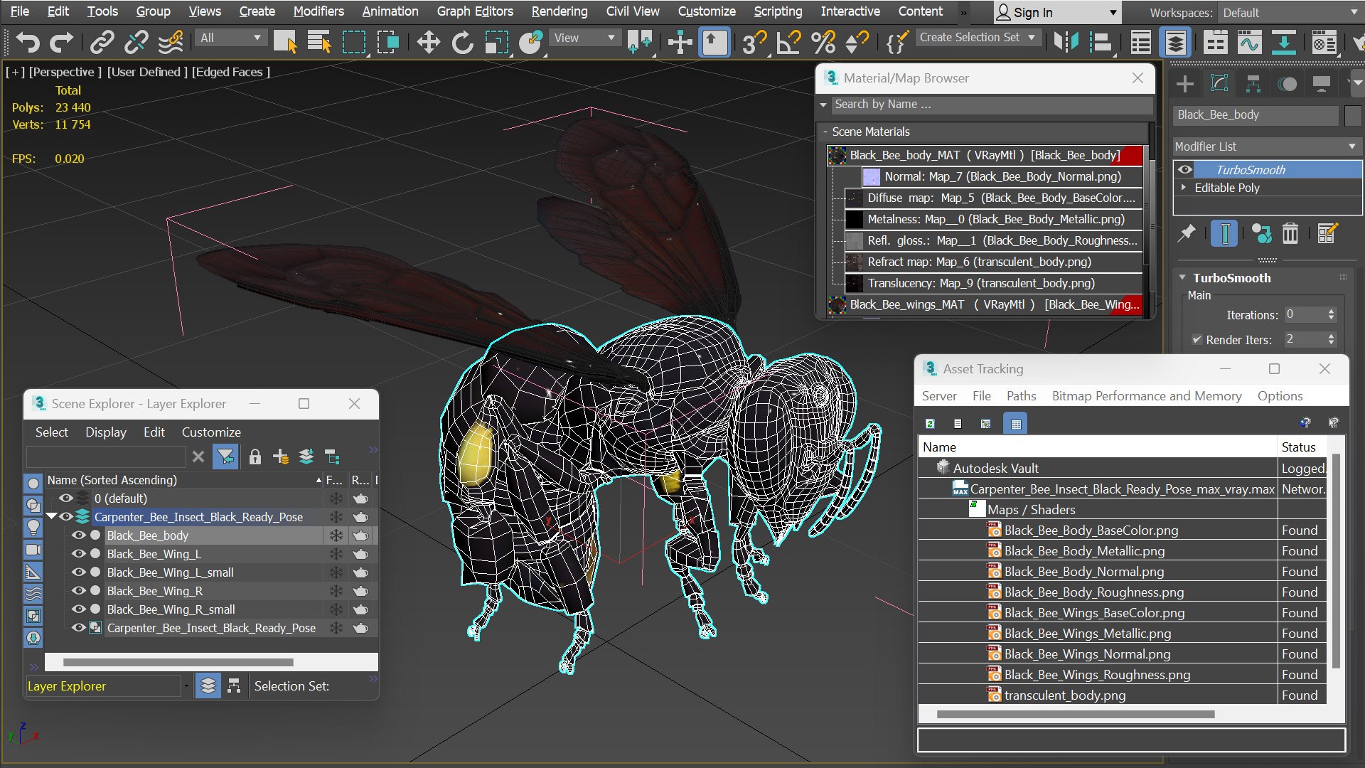Open the Curve Editor icon
Image resolution: width=1365 pixels, height=768 pixels.
pos(1249,43)
